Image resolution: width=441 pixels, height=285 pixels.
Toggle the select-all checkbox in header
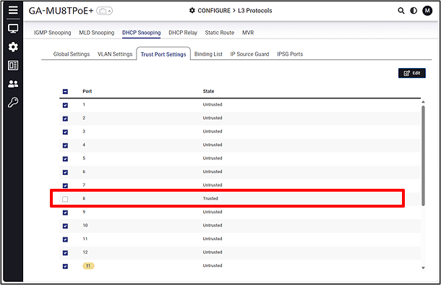[x=65, y=91]
